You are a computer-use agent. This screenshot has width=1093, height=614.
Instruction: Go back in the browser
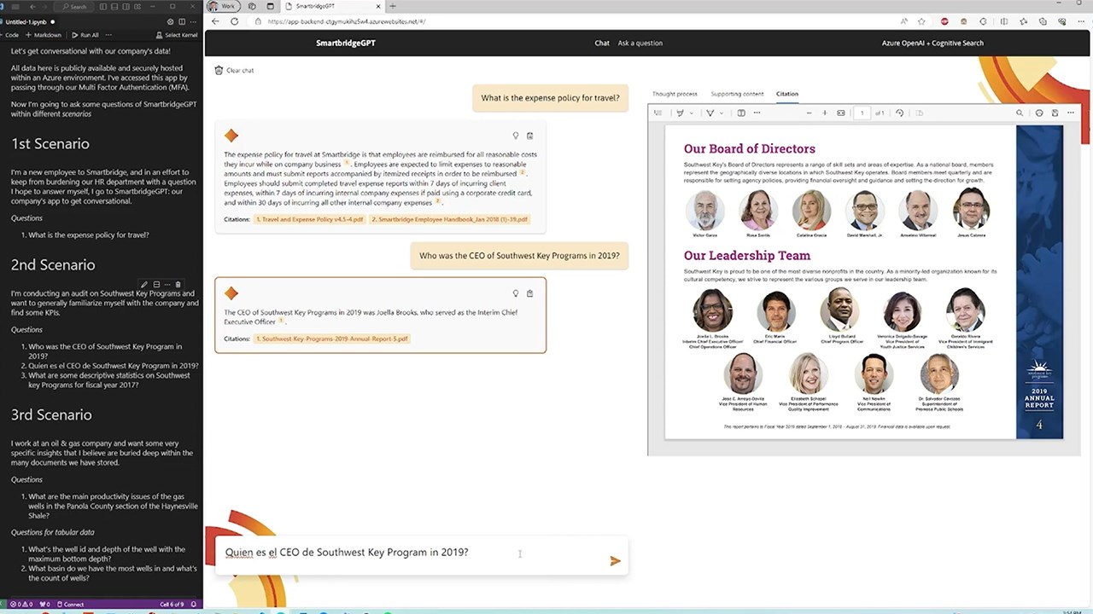pyautogui.click(x=215, y=21)
